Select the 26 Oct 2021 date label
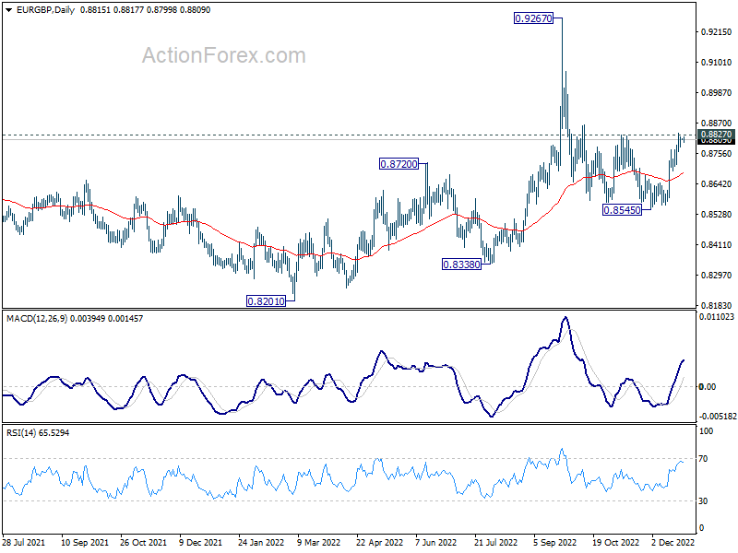 pos(144,542)
